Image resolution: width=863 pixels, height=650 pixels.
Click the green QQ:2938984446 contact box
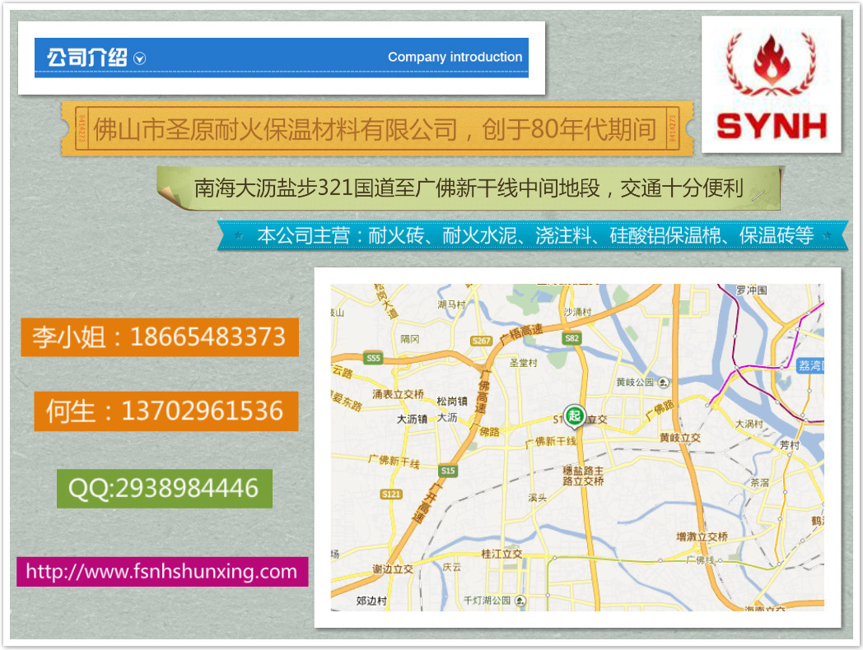(164, 488)
